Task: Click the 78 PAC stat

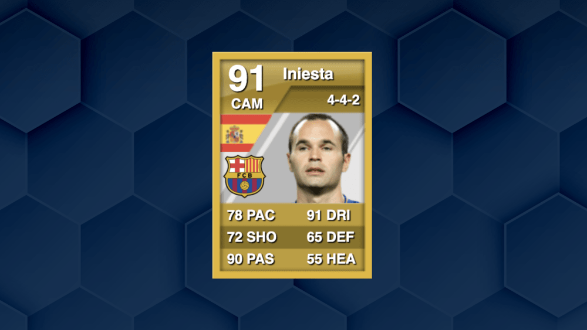Action: (x=251, y=215)
